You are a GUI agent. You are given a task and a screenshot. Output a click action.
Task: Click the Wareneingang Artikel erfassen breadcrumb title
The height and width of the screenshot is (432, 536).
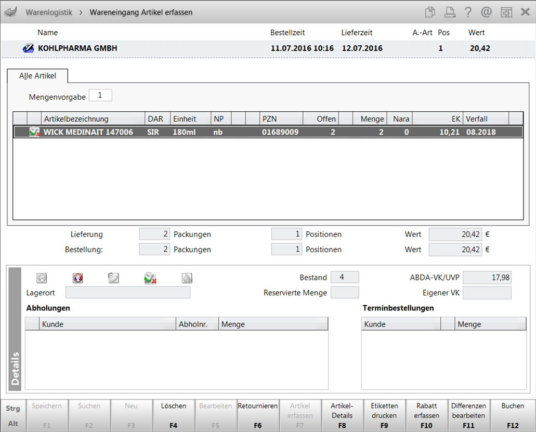tap(141, 12)
